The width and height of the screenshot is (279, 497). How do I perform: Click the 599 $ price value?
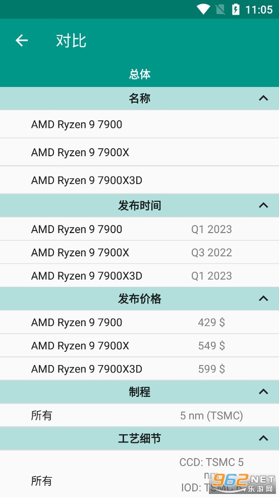(x=211, y=369)
